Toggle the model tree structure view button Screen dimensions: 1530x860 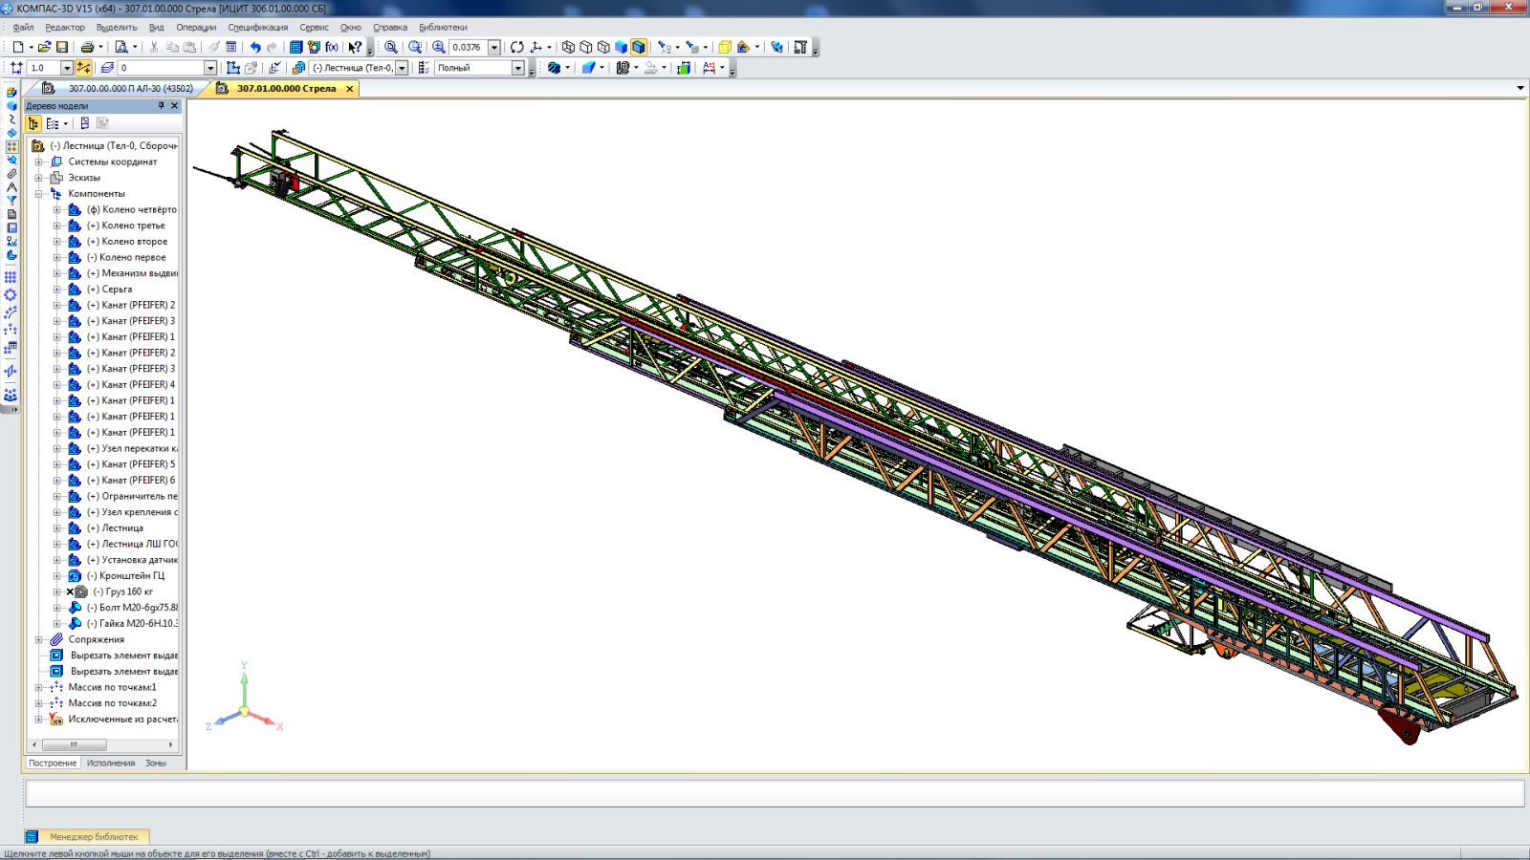(33, 123)
